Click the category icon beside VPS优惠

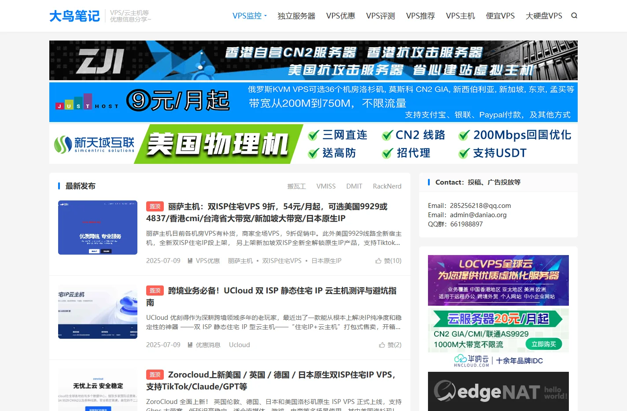click(x=190, y=261)
